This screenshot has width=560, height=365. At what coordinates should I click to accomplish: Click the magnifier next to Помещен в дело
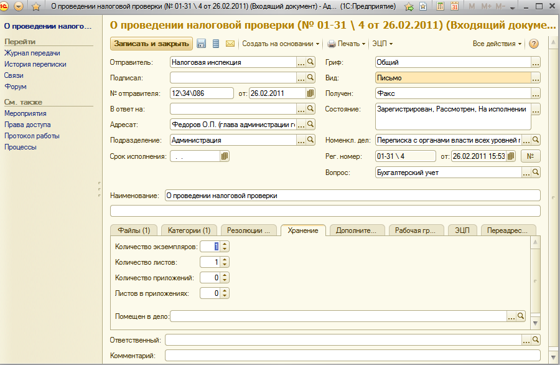(521, 316)
